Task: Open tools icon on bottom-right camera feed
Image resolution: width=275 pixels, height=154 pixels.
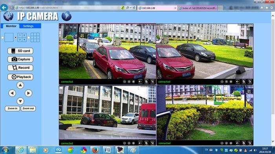Action: [250, 143]
